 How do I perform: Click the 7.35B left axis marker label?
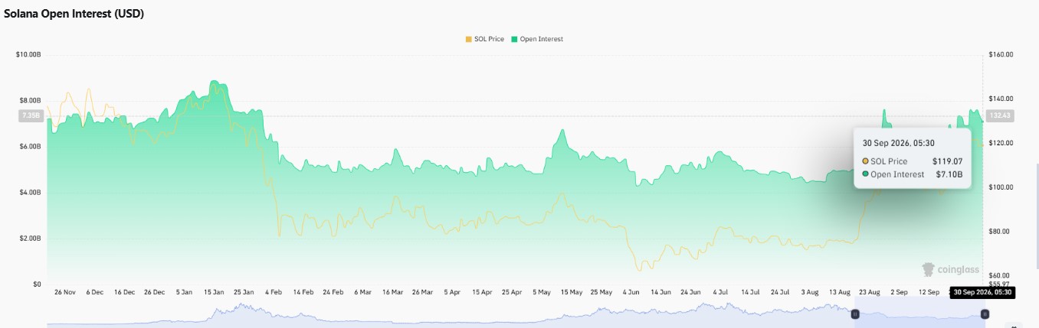coord(31,115)
